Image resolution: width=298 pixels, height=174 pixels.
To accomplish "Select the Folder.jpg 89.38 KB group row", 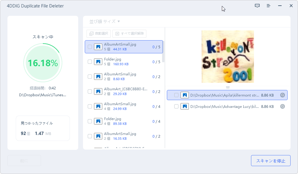I will pyautogui.click(x=124, y=121).
